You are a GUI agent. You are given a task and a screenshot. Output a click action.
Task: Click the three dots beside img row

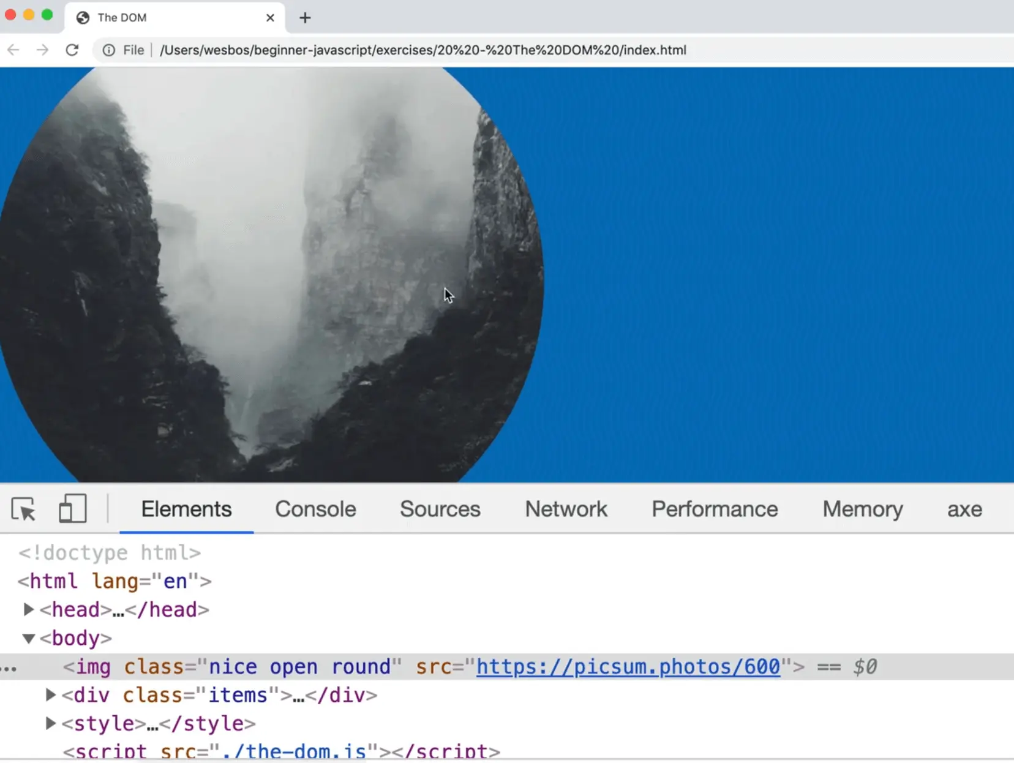[x=9, y=669]
